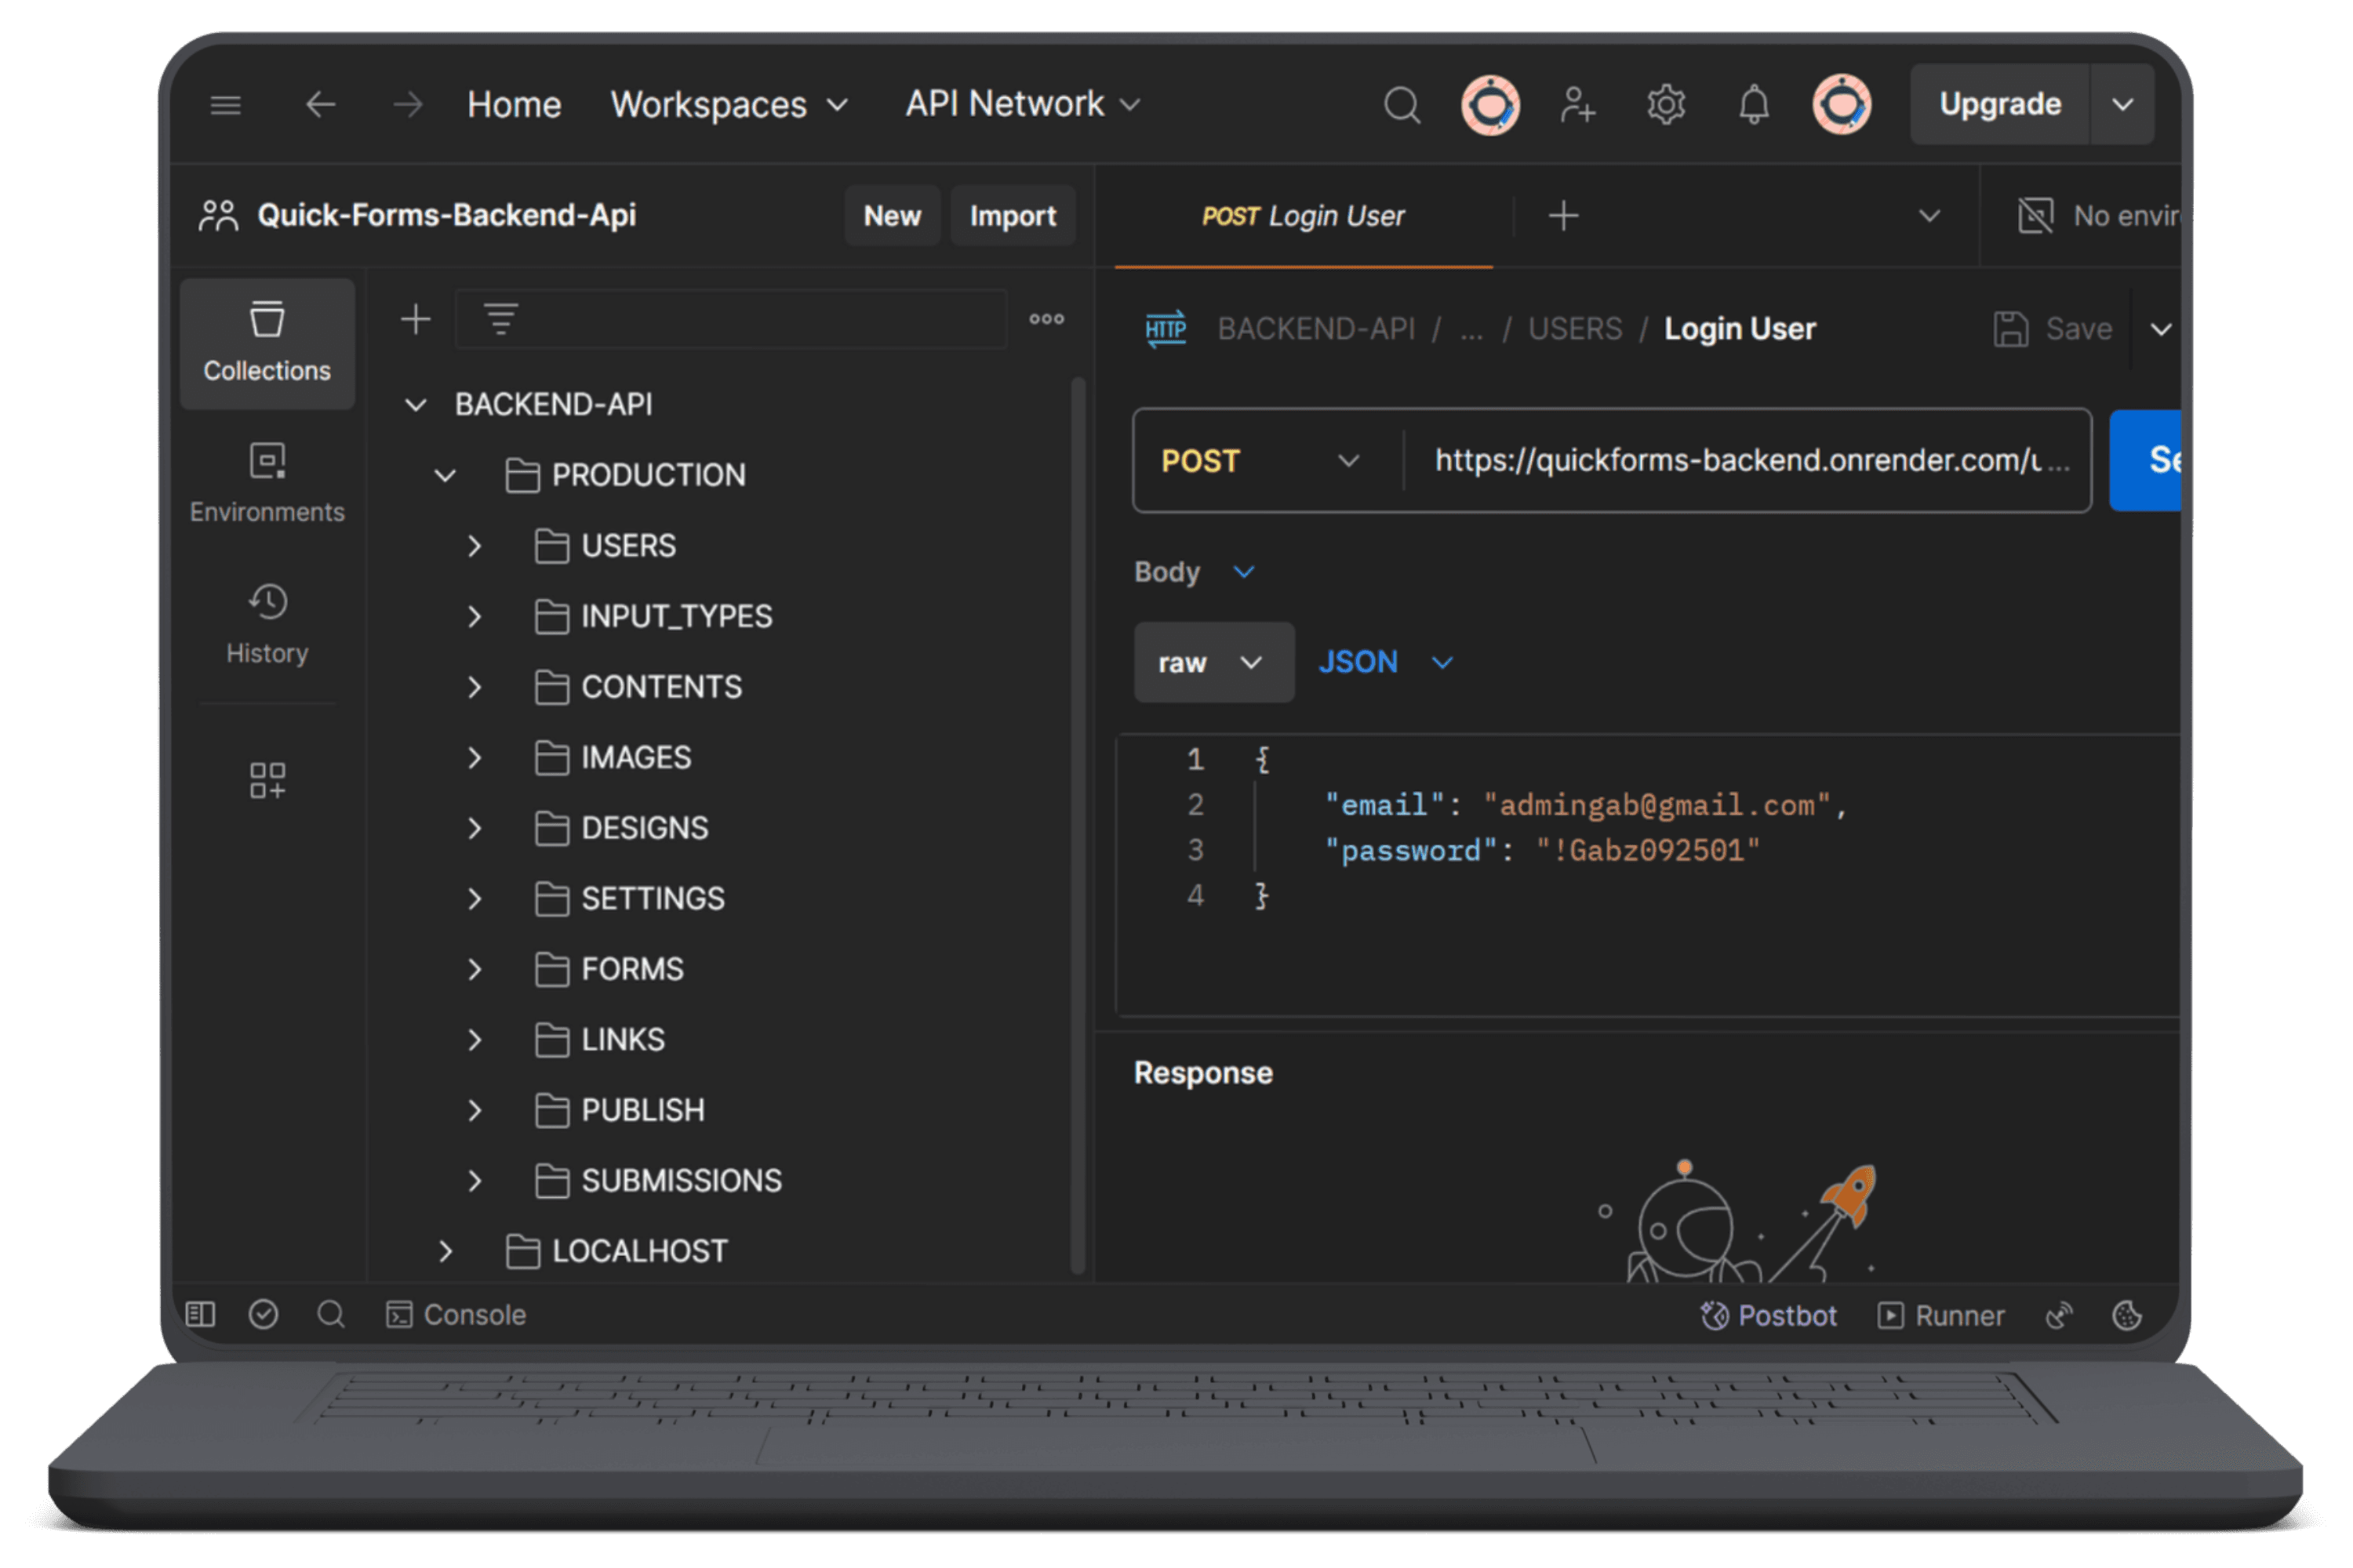Open the Workspaces dropdown menu
The width and height of the screenshot is (2353, 1568).
tap(729, 104)
